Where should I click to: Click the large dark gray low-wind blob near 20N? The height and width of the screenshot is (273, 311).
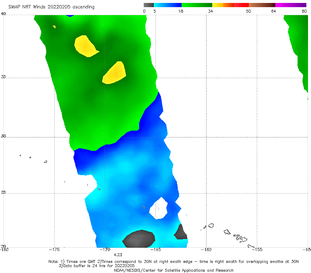pyautogui.click(x=139, y=239)
